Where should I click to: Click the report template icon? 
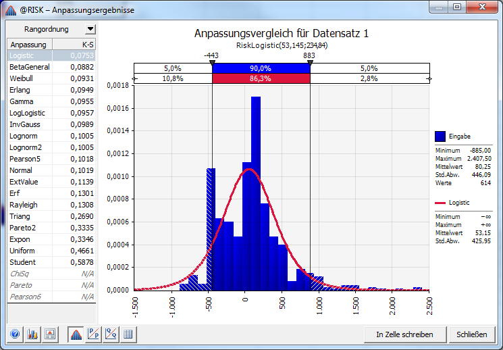pyautogui.click(x=50, y=334)
